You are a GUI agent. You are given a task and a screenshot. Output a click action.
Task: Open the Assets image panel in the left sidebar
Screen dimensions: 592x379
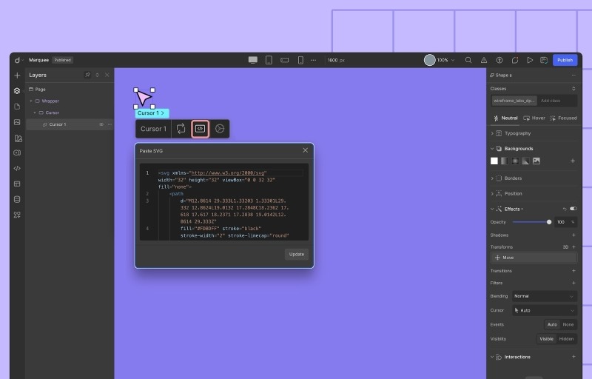(x=17, y=122)
